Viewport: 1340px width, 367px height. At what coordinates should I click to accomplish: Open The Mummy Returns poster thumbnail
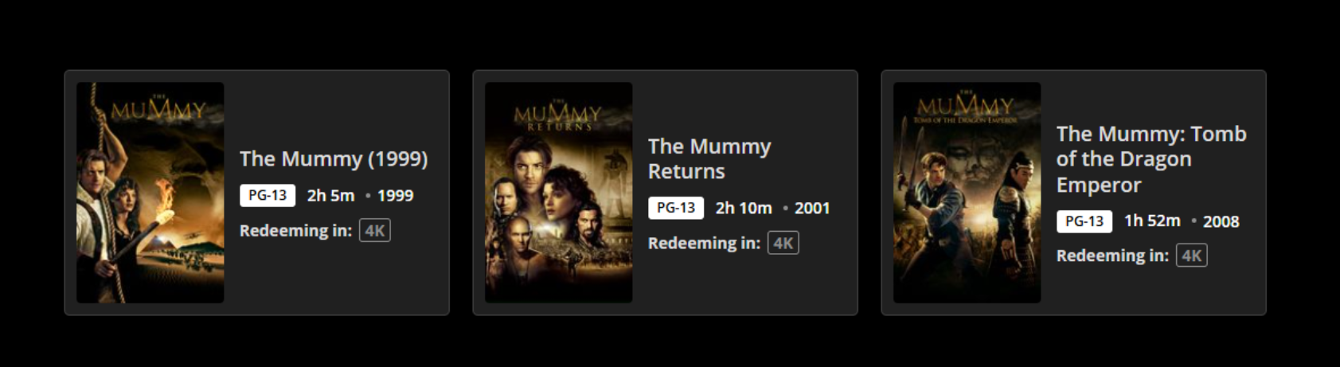558,193
